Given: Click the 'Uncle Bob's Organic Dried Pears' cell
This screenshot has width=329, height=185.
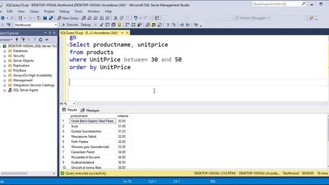Looking at the screenshot, I should (93, 121).
